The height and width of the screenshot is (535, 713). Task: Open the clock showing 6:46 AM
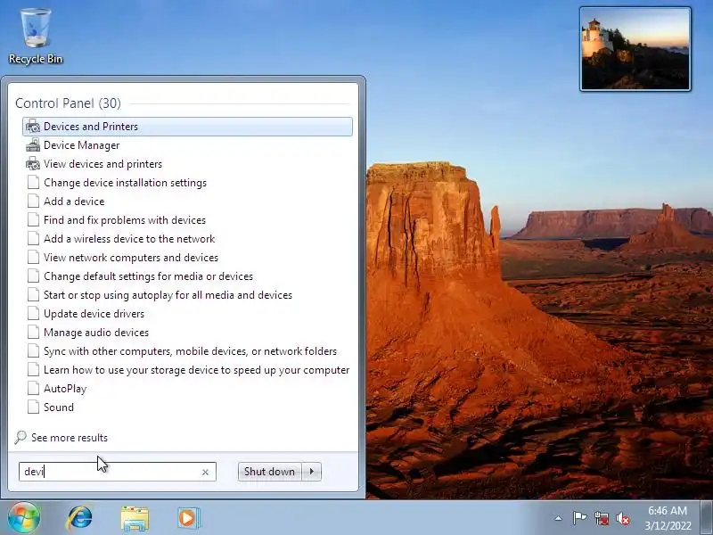coord(667,518)
